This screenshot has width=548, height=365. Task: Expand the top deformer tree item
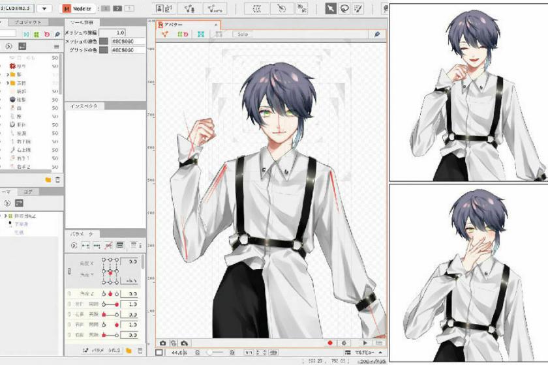click(5, 216)
